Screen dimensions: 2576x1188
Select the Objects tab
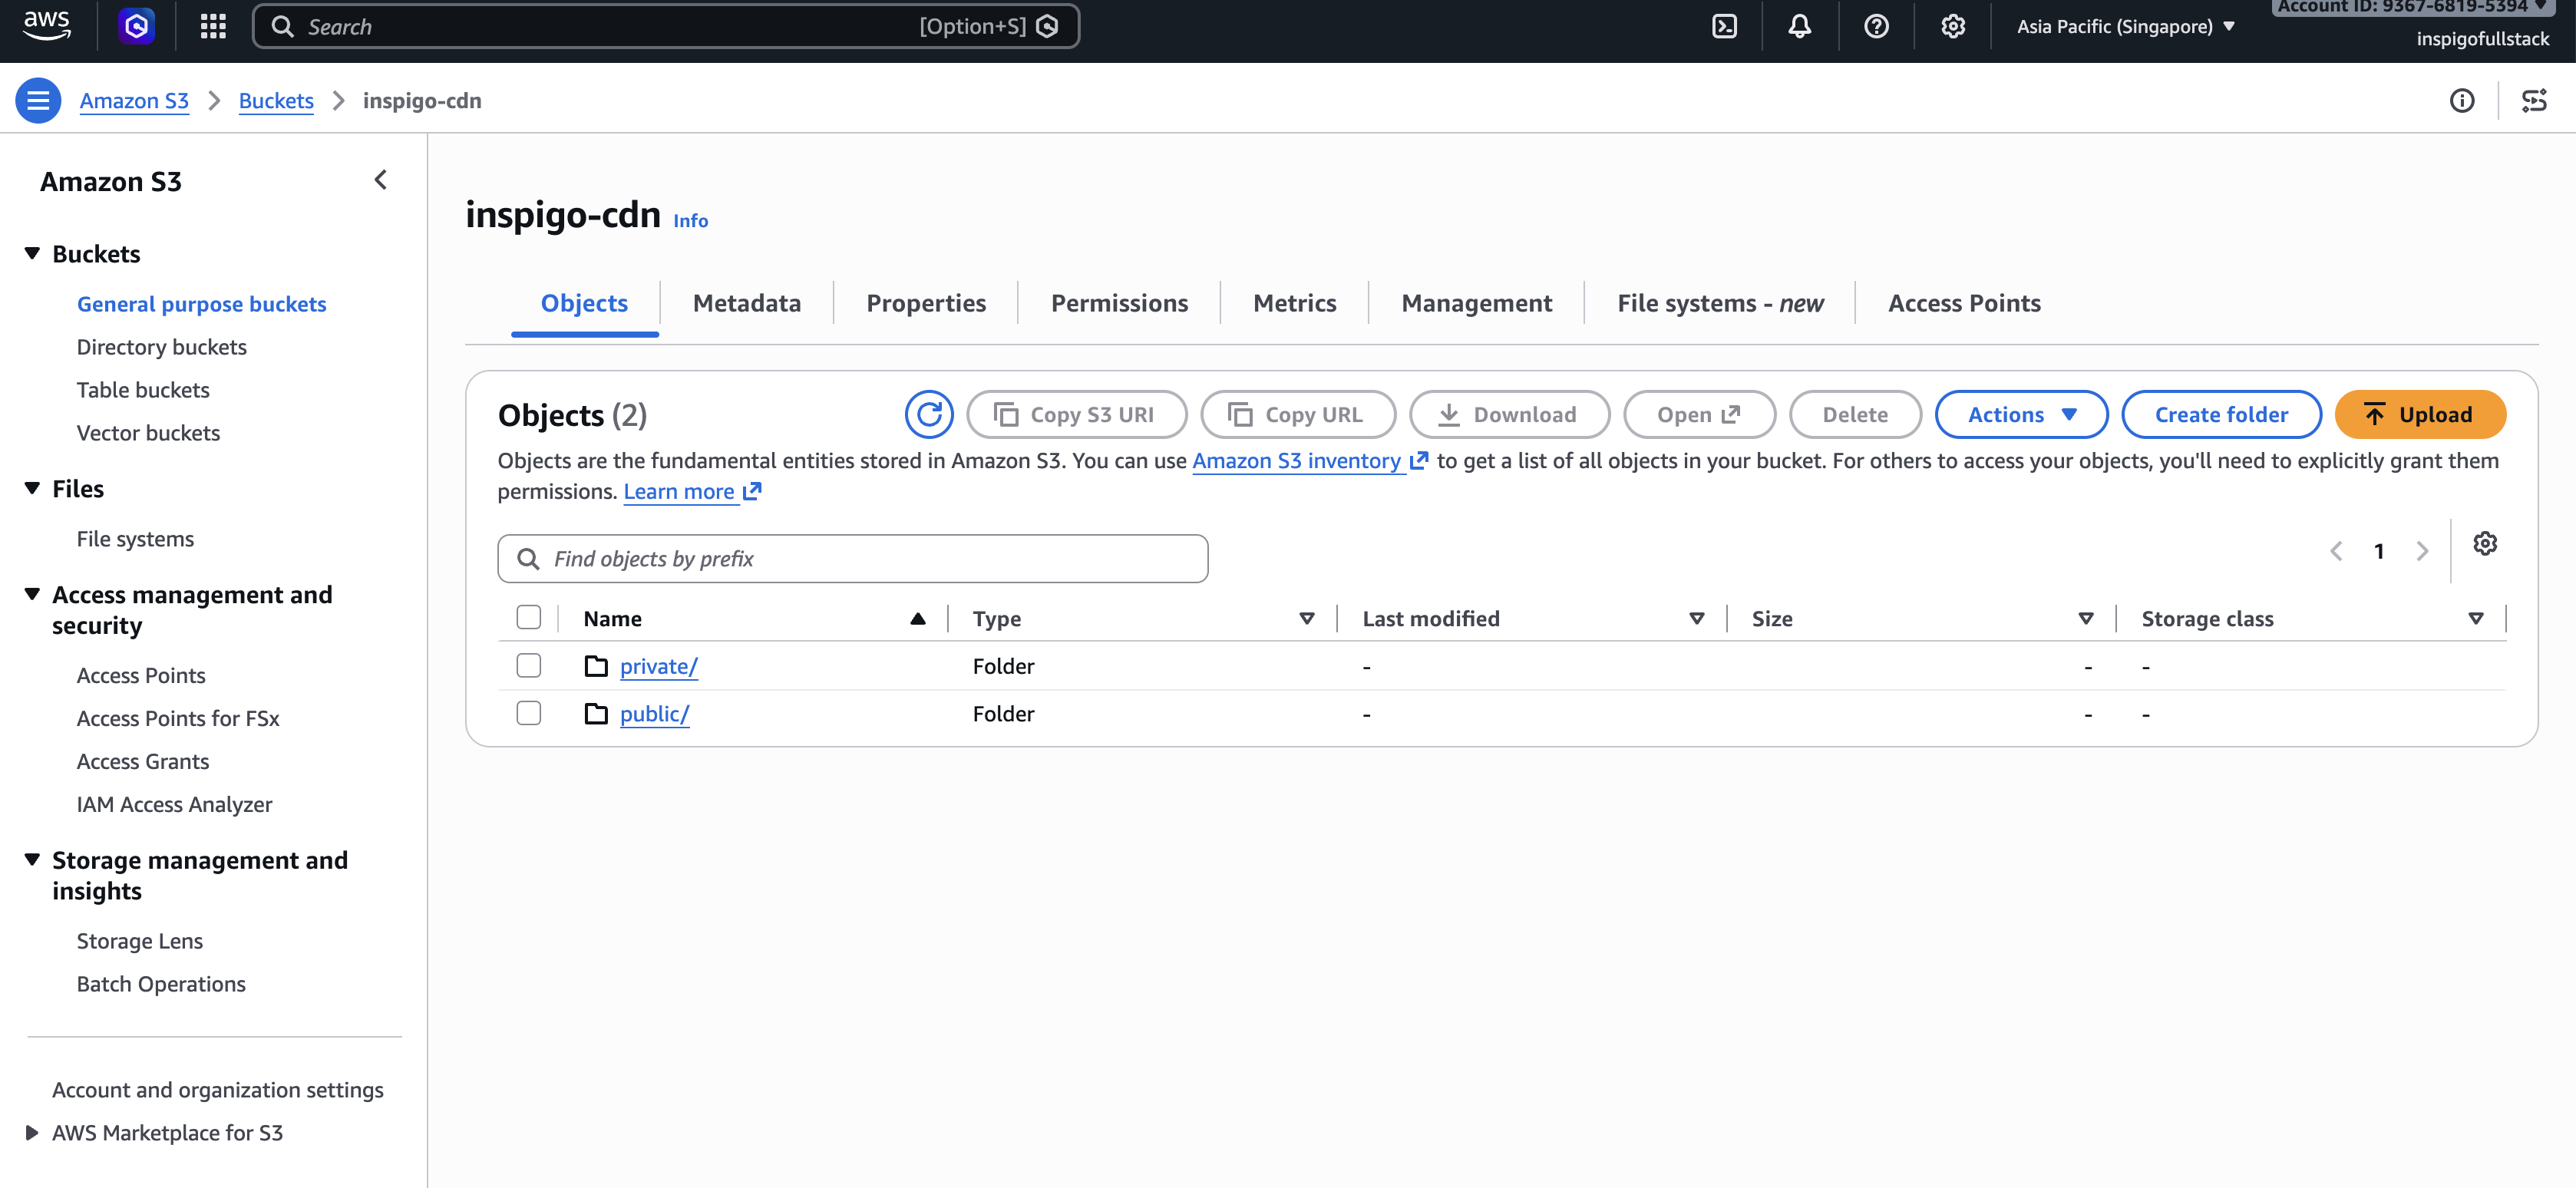584,303
